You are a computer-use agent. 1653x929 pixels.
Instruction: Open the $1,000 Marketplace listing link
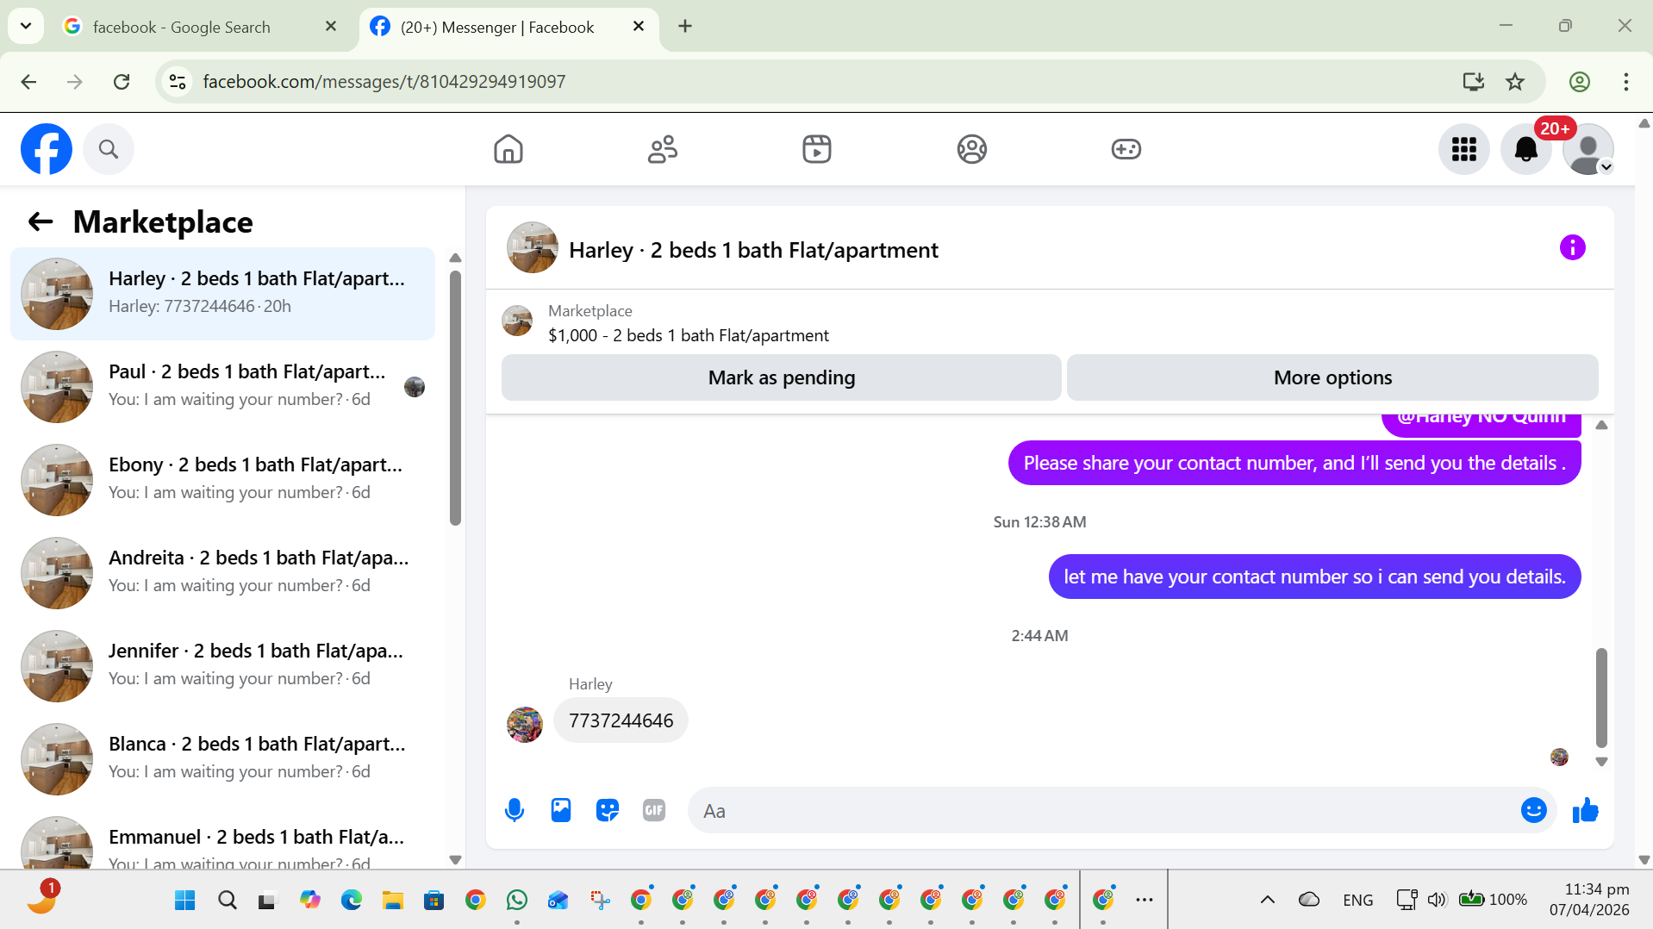tap(688, 335)
